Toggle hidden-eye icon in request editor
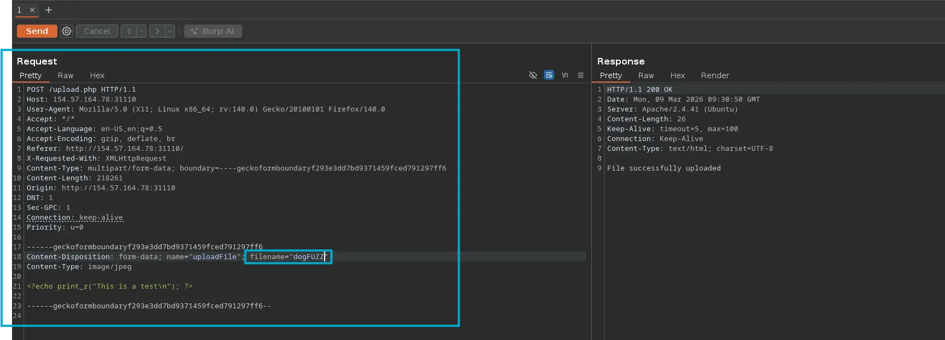This screenshot has width=945, height=340. (533, 75)
